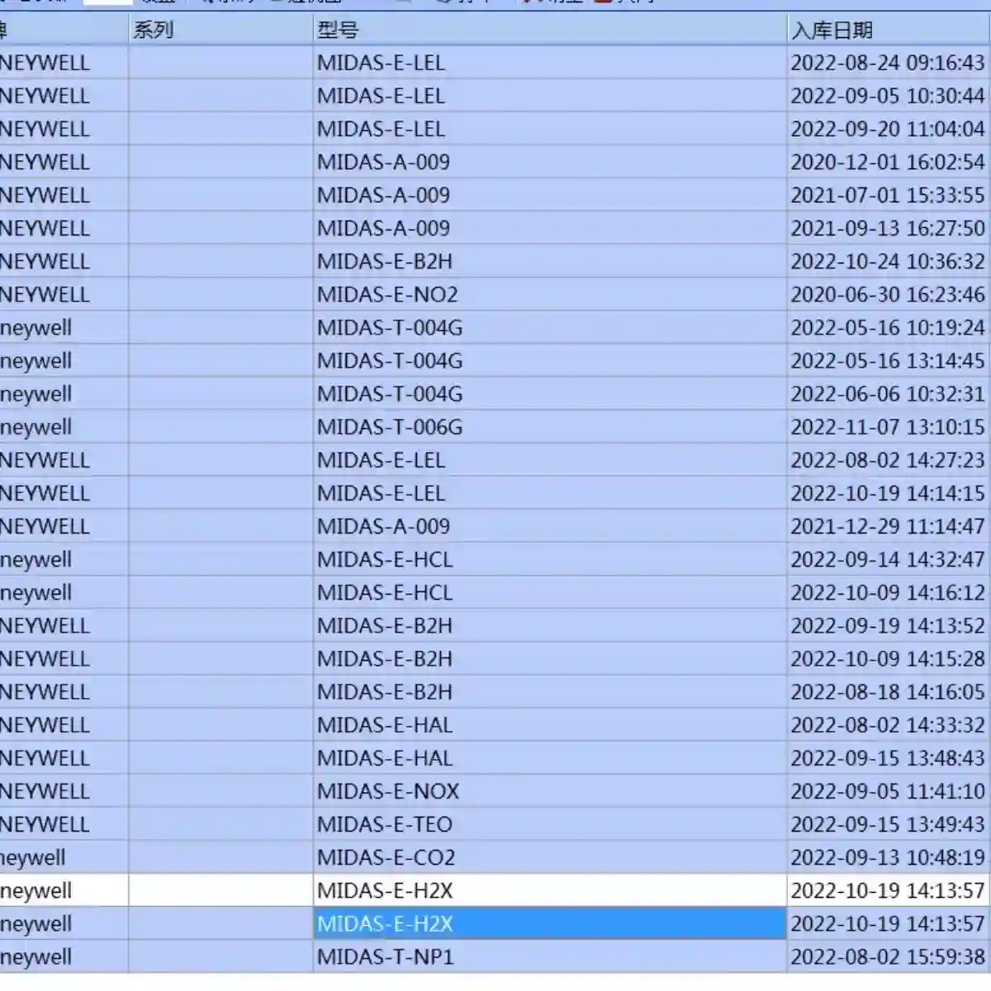Select the MIDAS-E-B2H row dated 2022-10-24
The width and height of the screenshot is (991, 991).
495,261
